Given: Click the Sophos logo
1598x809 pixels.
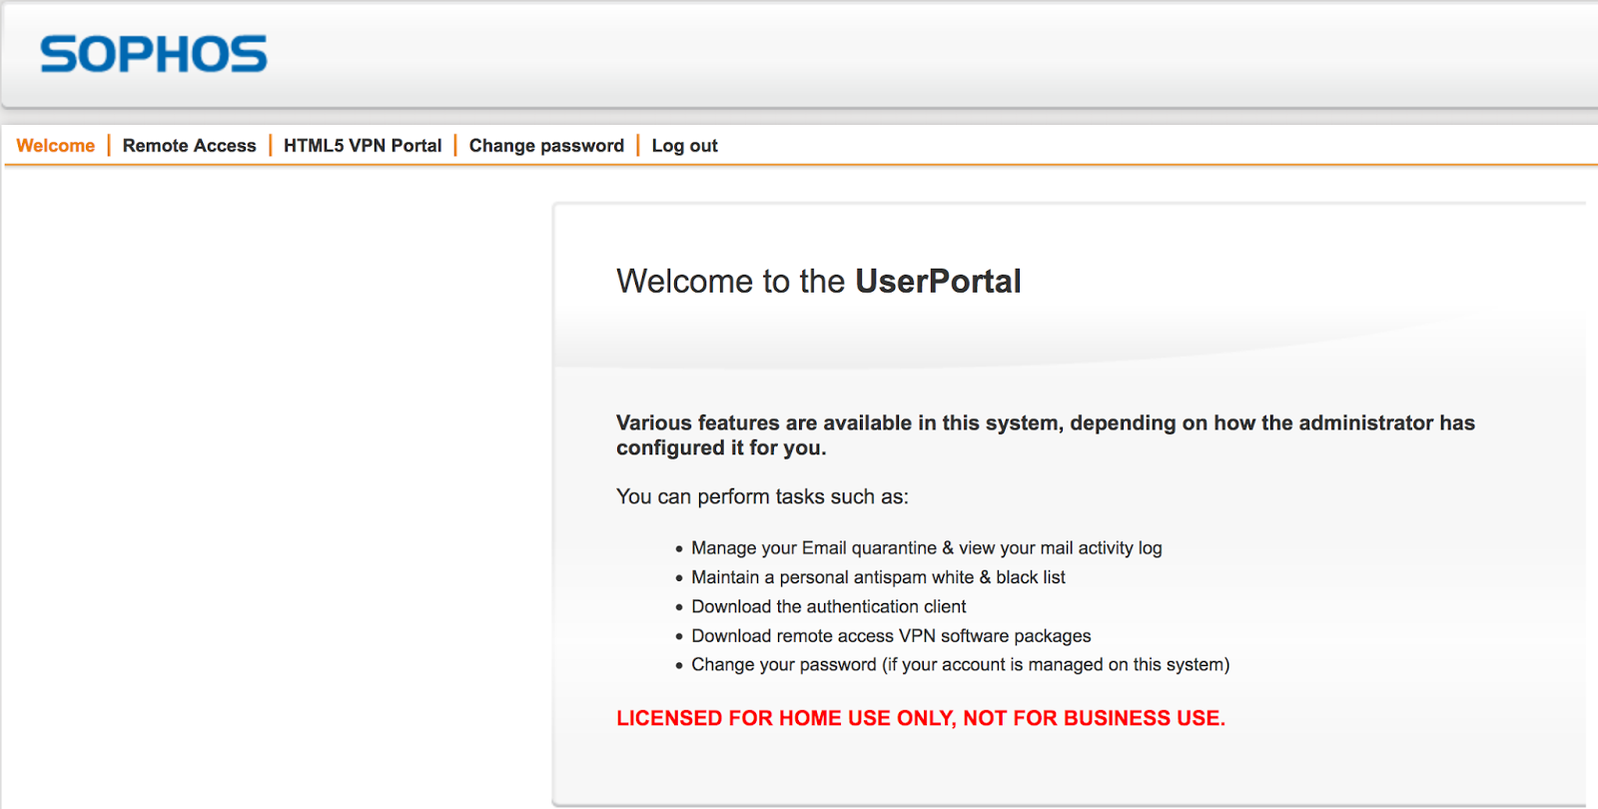Looking at the screenshot, I should (154, 54).
